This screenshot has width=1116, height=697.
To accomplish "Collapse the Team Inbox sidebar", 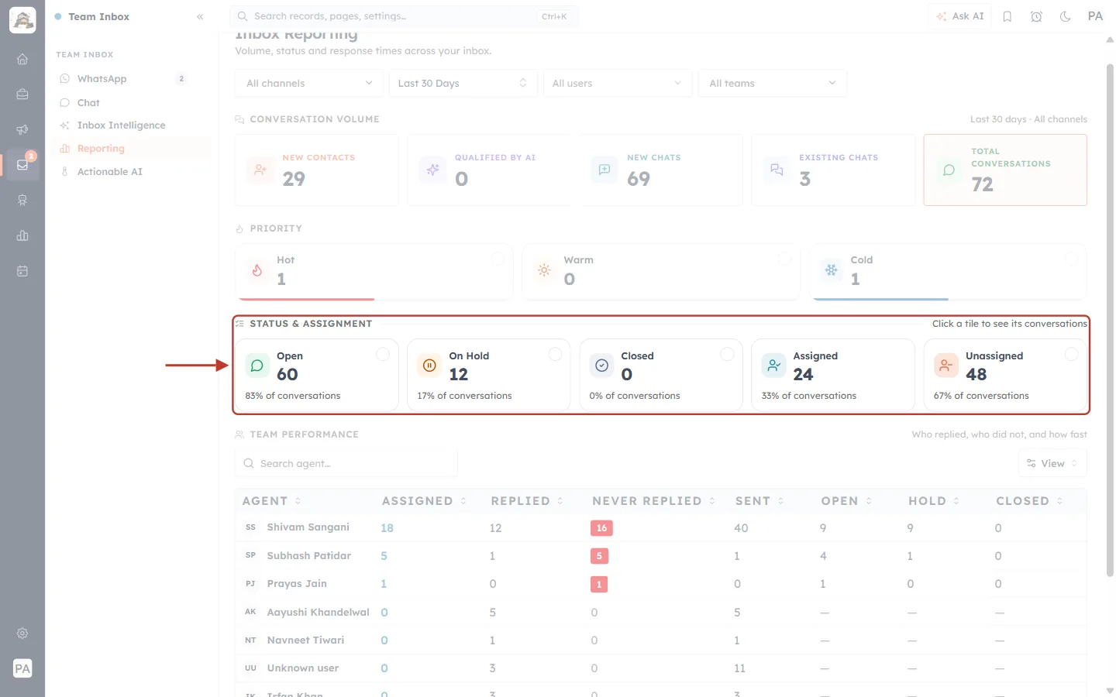I will [200, 16].
